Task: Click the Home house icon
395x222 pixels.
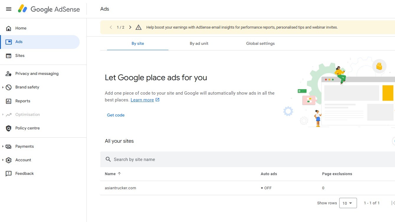Action: 9,28
